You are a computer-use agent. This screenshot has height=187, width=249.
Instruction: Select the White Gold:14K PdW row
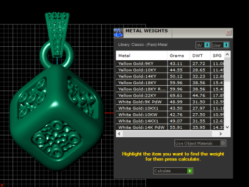(170, 127)
